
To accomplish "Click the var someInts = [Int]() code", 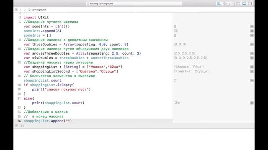I will [x=46, y=26].
